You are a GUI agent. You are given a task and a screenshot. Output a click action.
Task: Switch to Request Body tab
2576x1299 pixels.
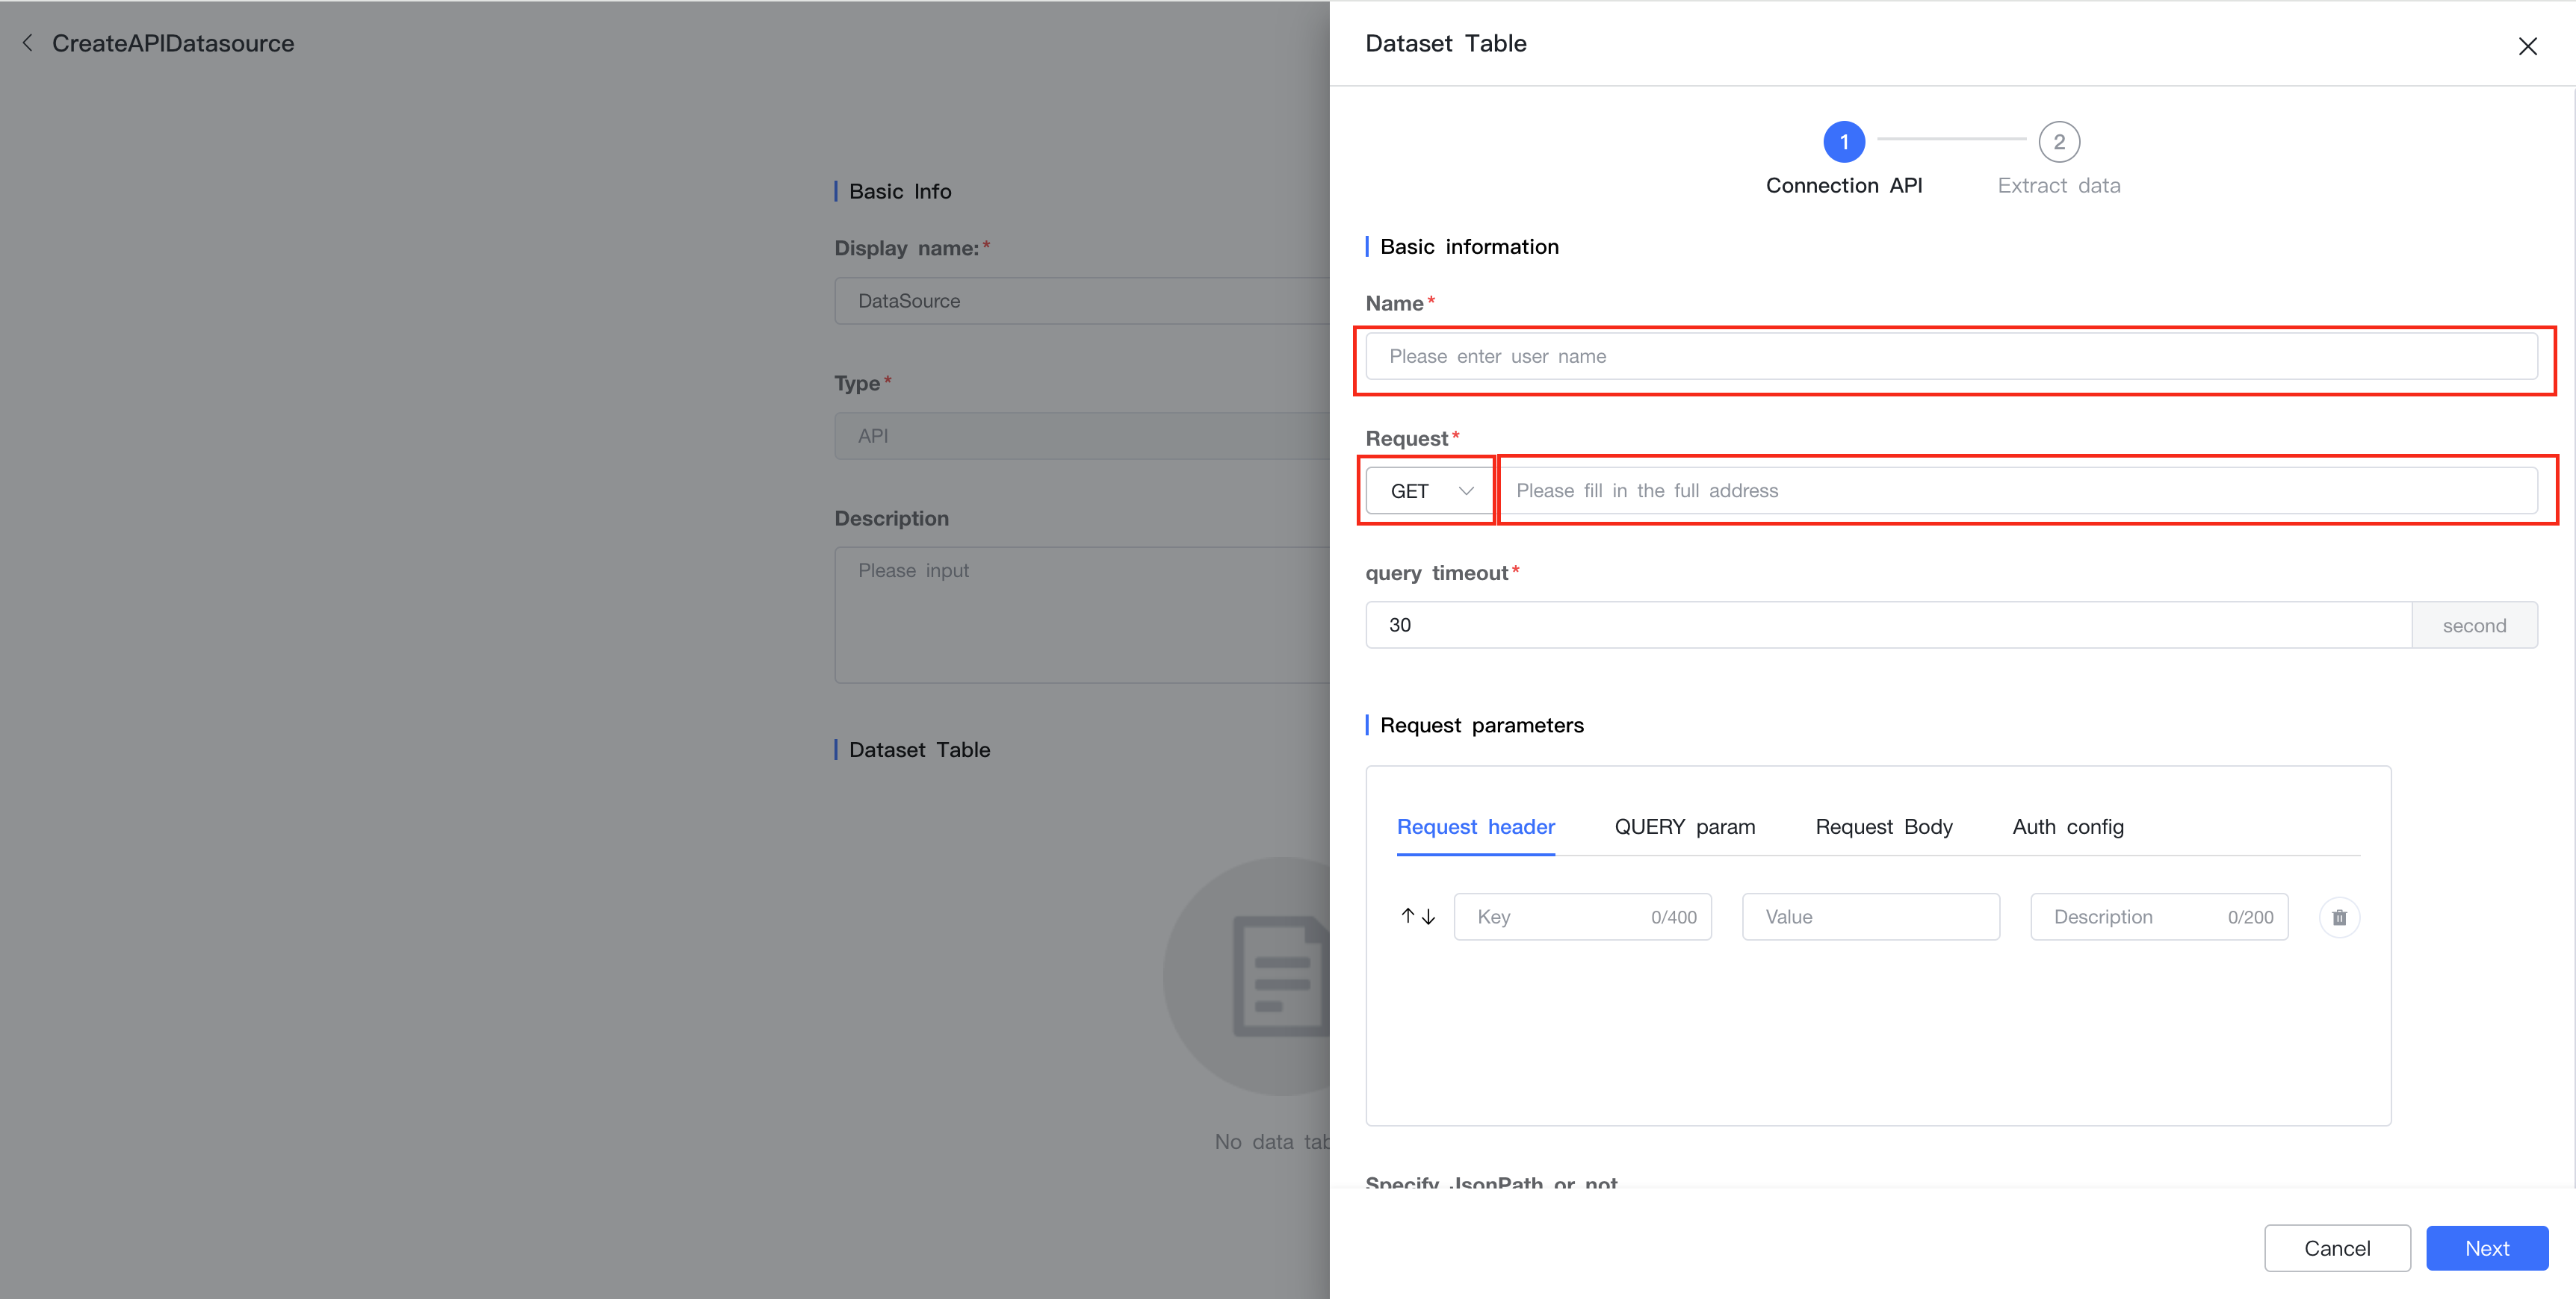[1883, 827]
